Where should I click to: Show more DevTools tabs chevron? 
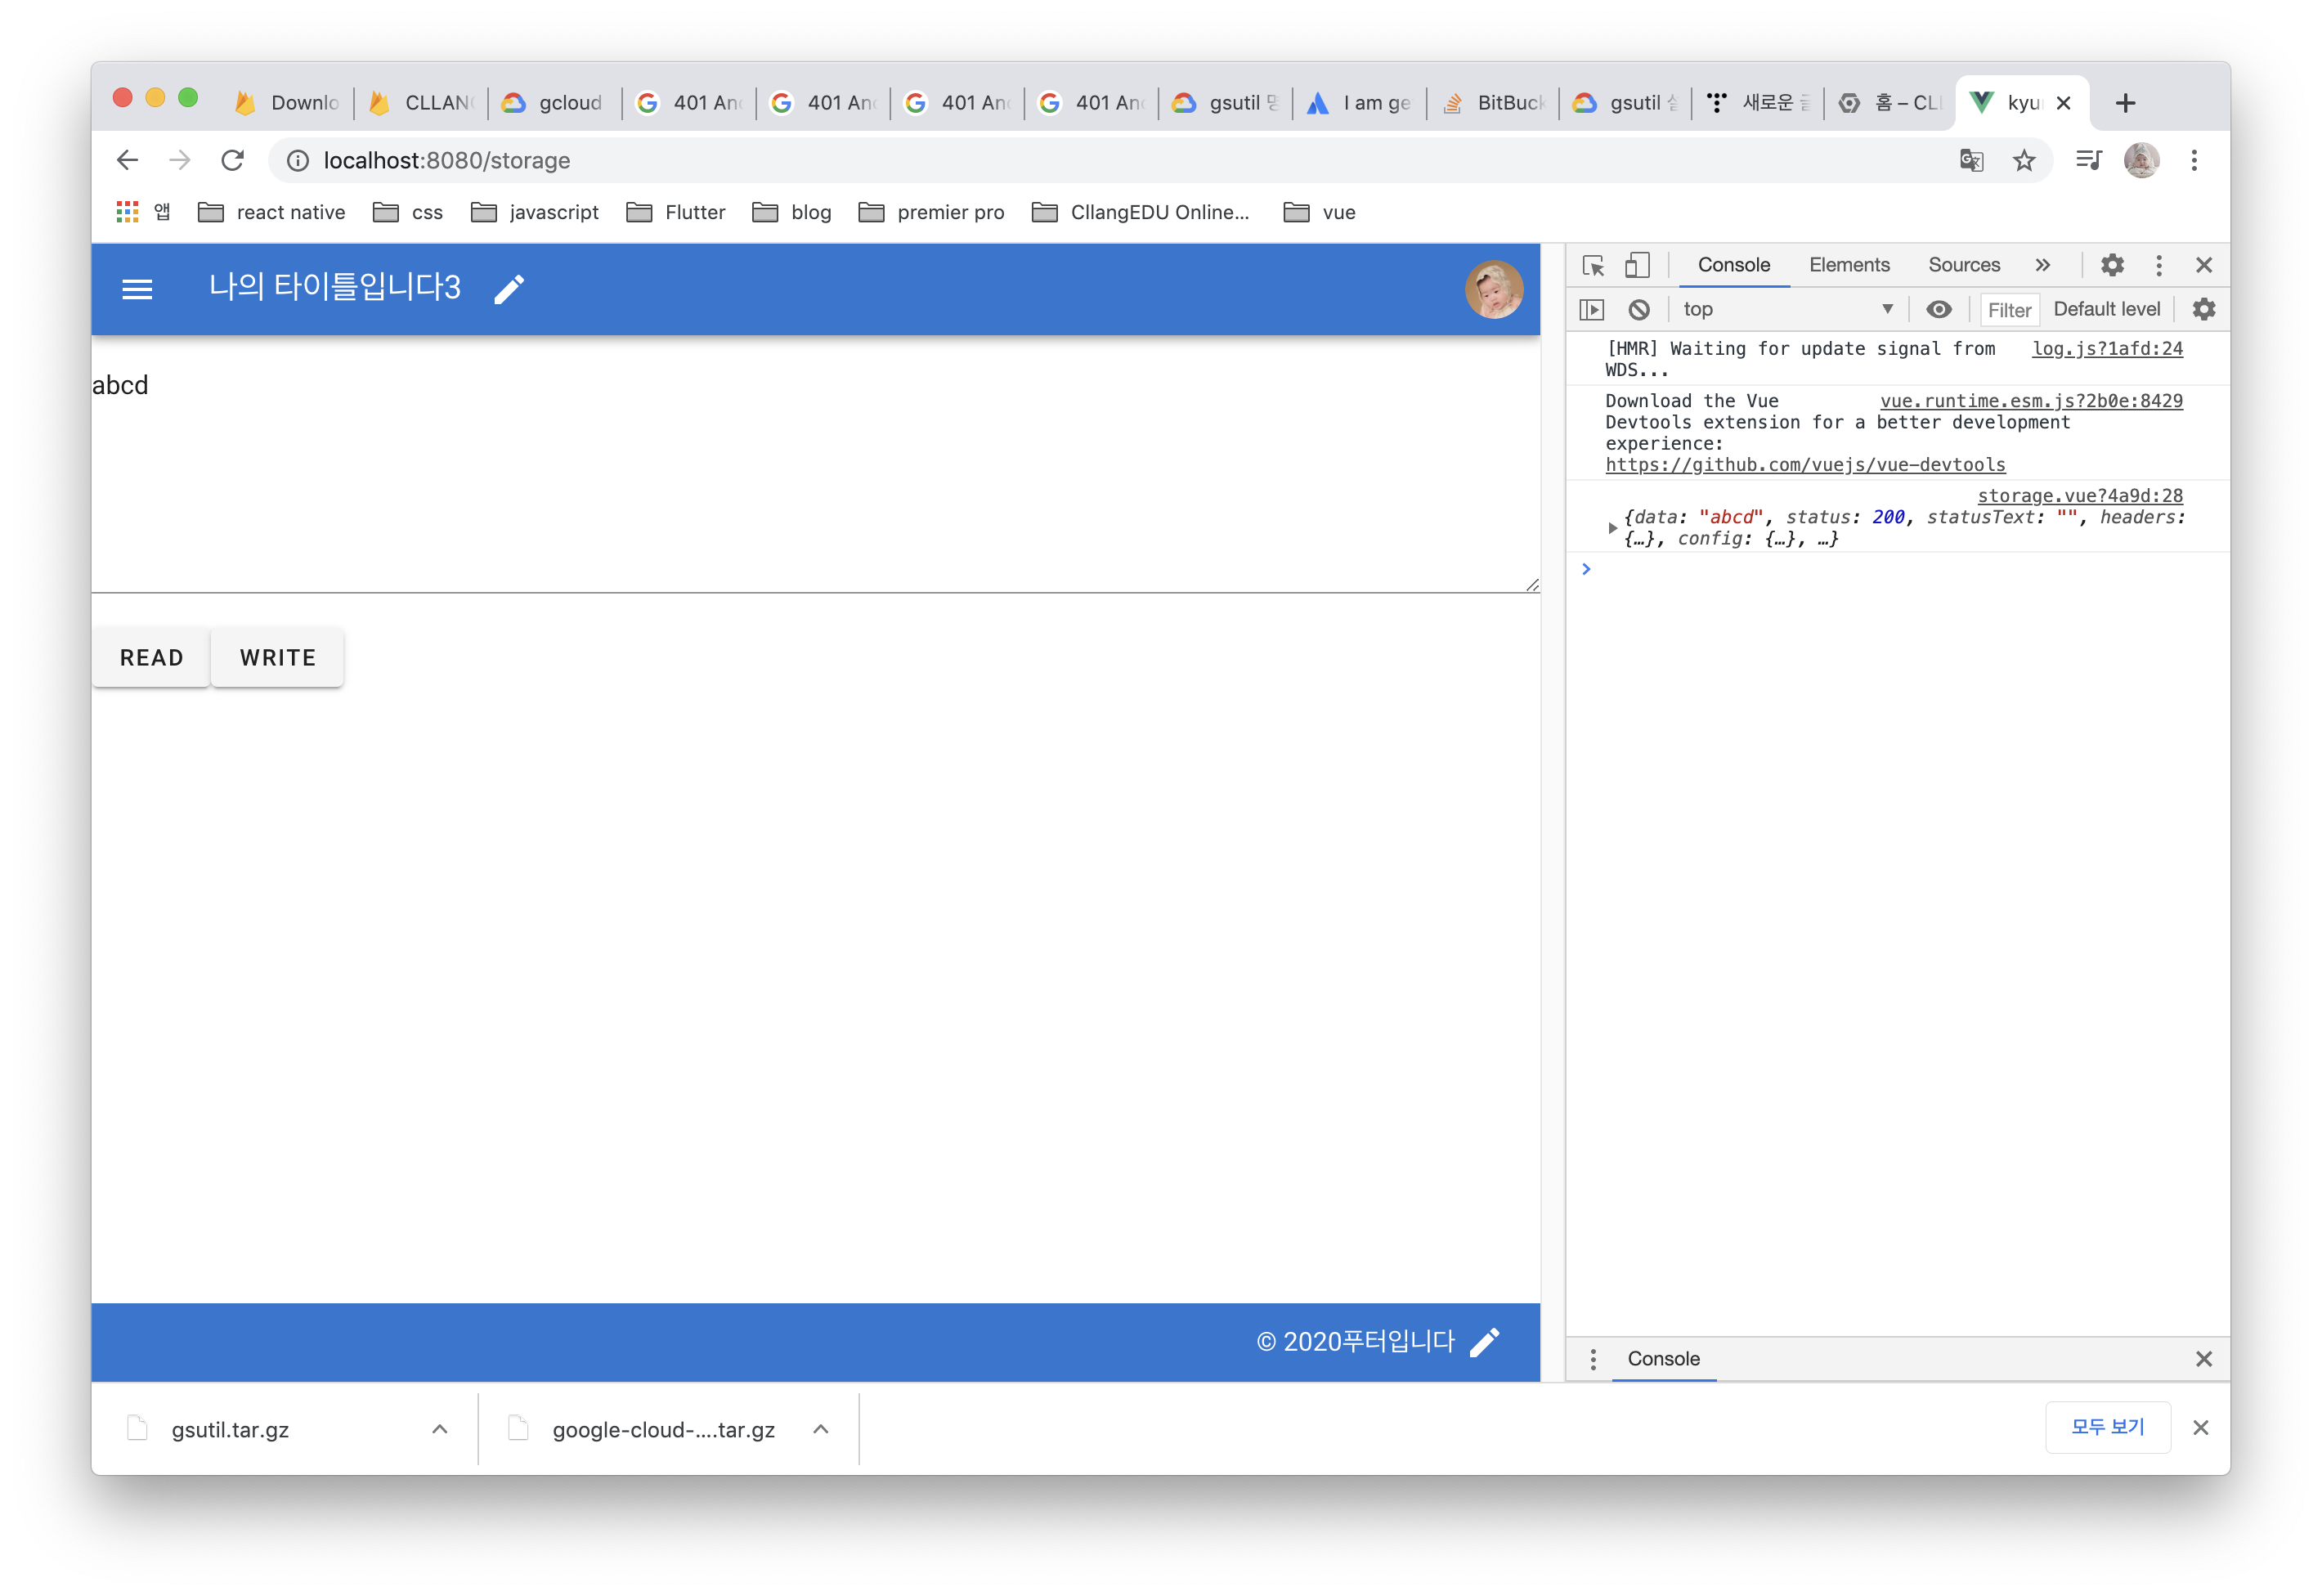click(x=2042, y=265)
